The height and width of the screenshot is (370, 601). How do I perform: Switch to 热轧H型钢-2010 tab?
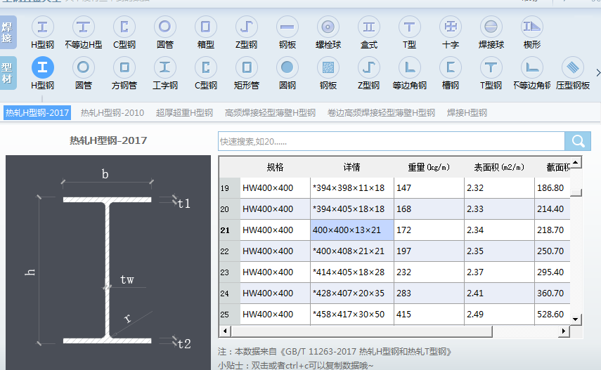112,113
